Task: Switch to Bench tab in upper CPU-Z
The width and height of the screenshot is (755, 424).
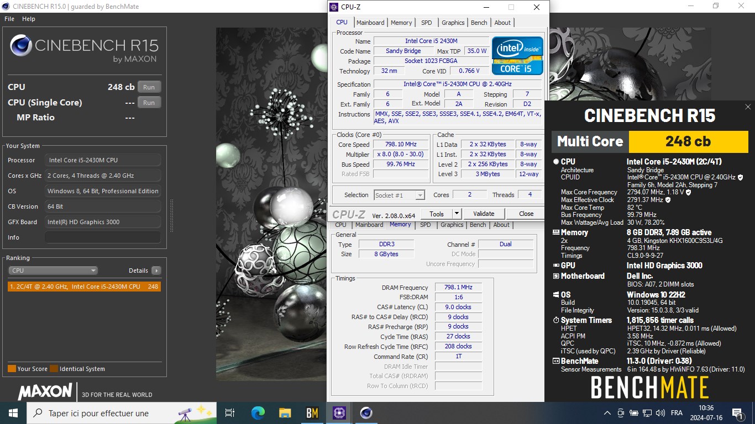Action: point(479,23)
